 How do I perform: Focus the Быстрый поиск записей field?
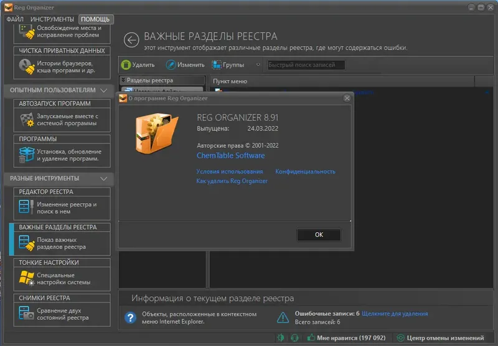[x=306, y=65]
